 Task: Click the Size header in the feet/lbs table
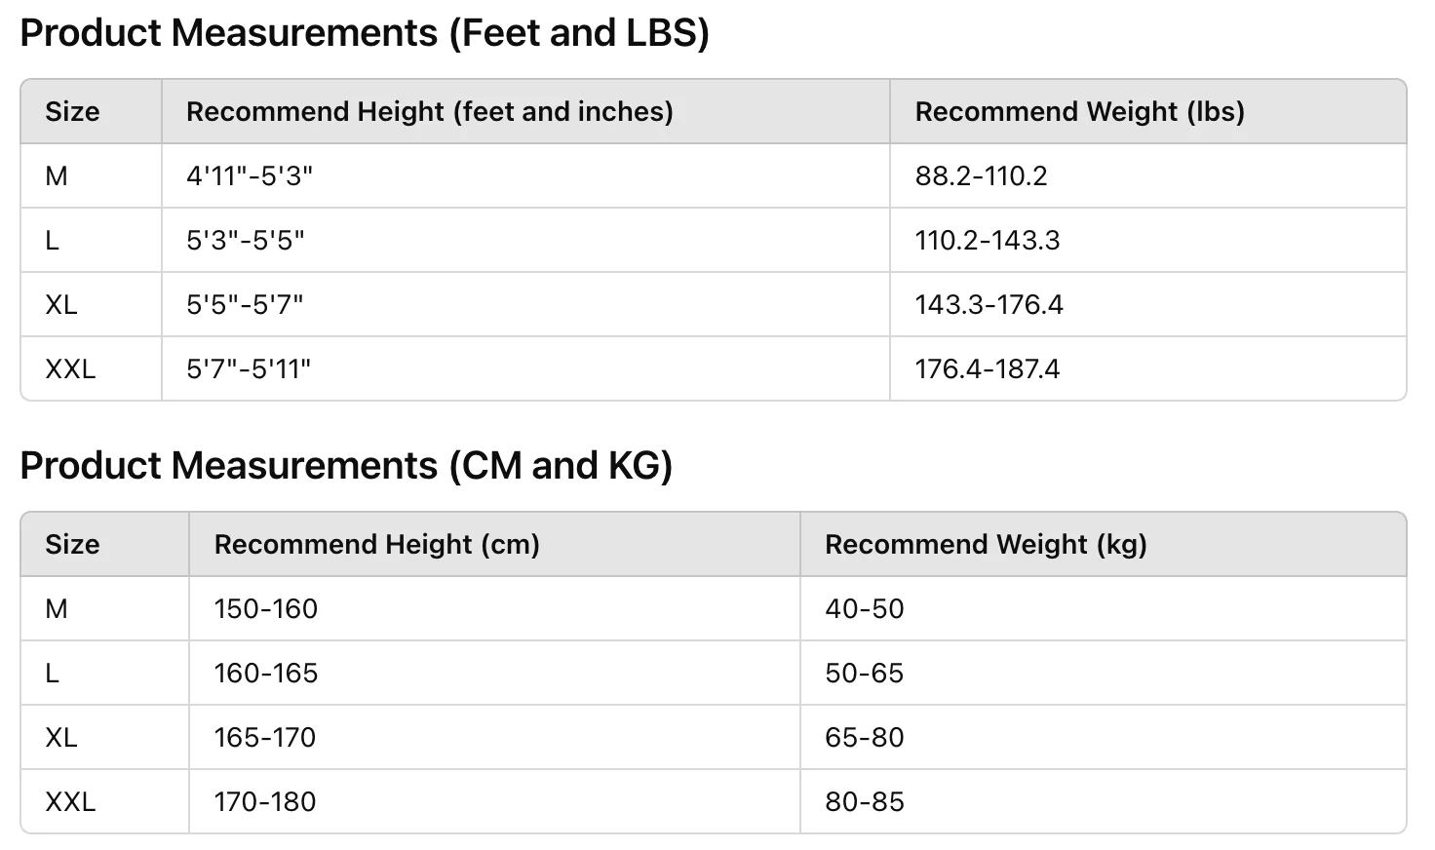[72, 112]
